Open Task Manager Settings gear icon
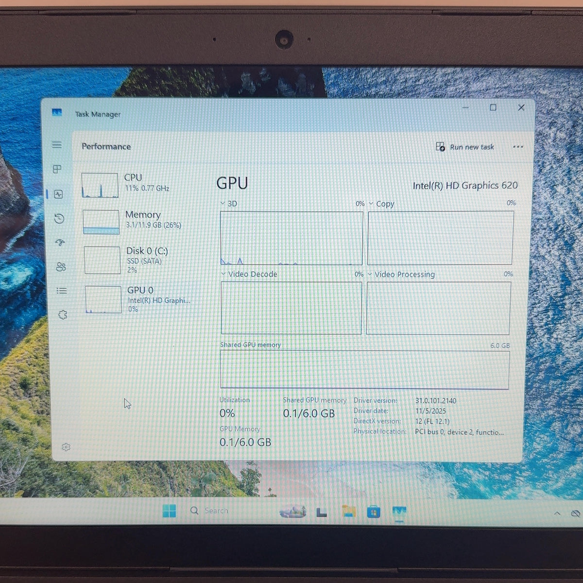 pyautogui.click(x=66, y=447)
